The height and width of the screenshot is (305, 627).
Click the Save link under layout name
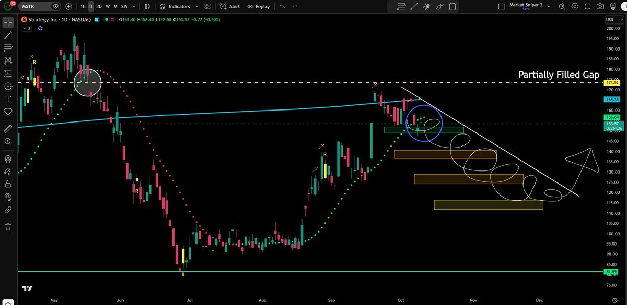tap(526, 9)
